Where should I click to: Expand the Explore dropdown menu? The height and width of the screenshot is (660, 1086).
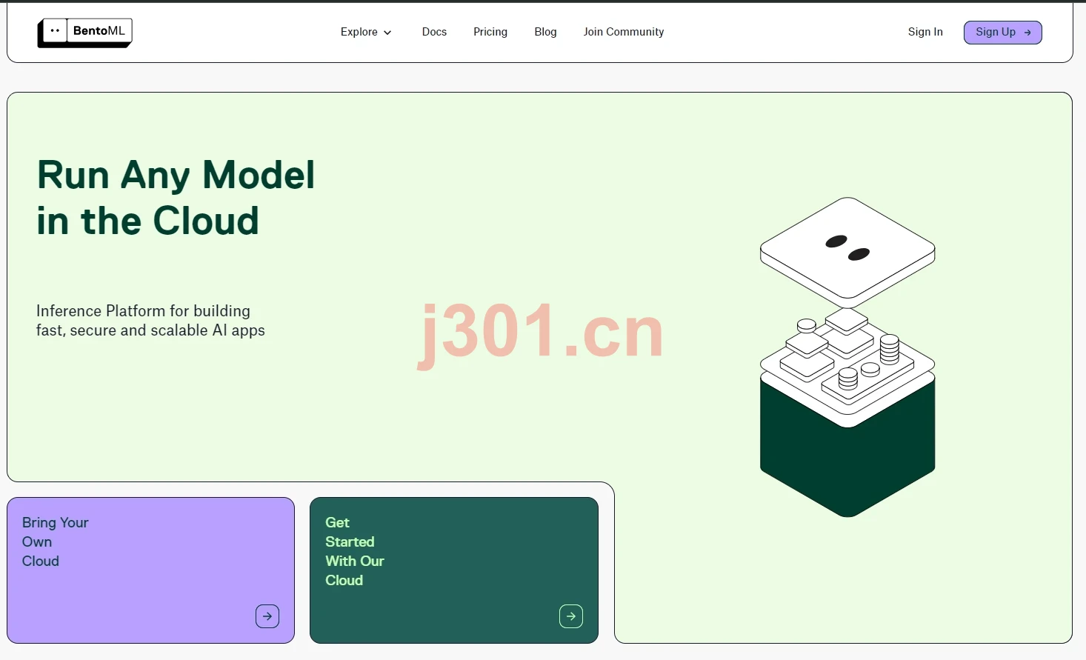[366, 32]
